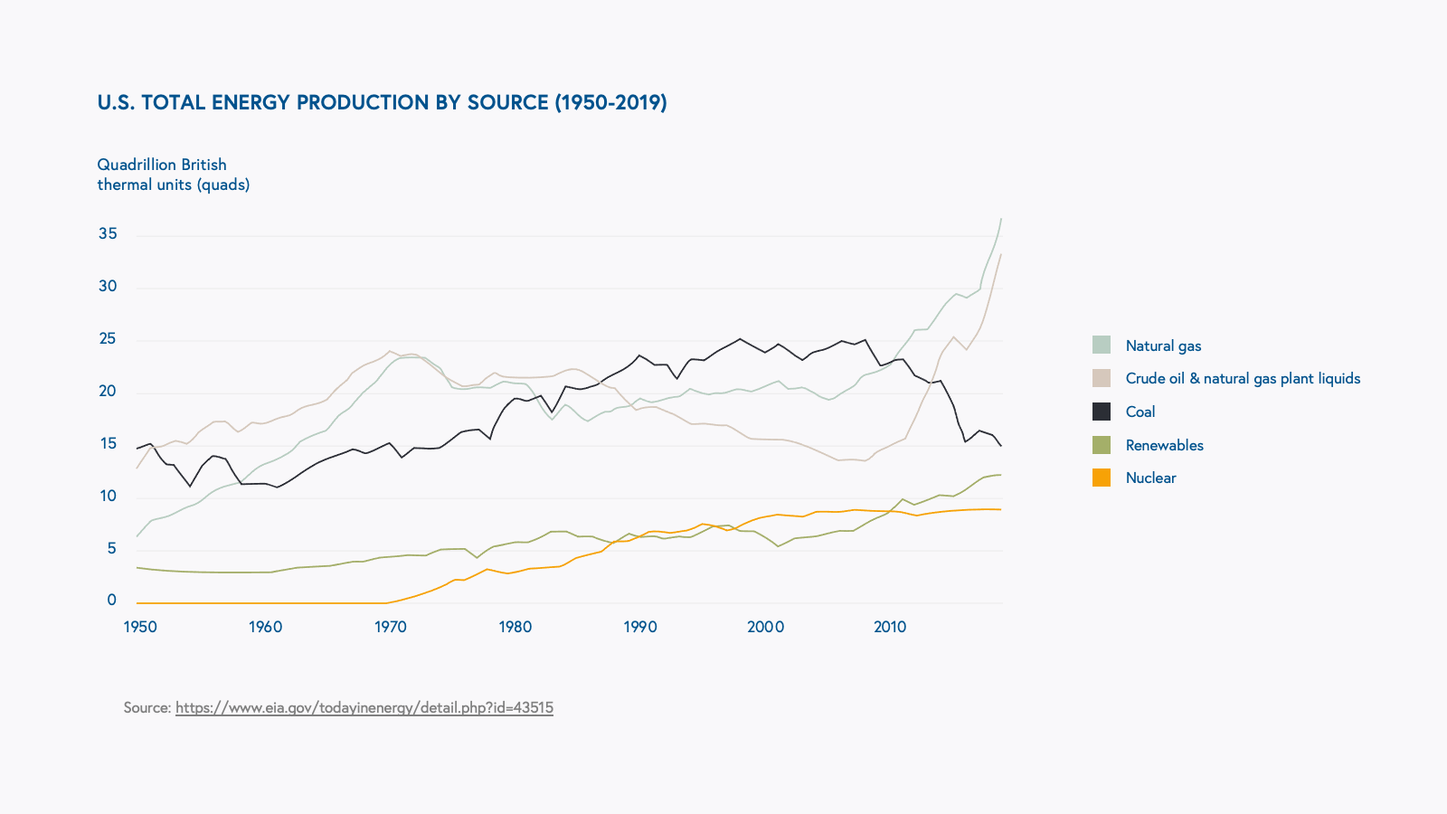Open the eia.gov source link
Image resolution: width=1447 pixels, height=814 pixels.
pos(364,707)
